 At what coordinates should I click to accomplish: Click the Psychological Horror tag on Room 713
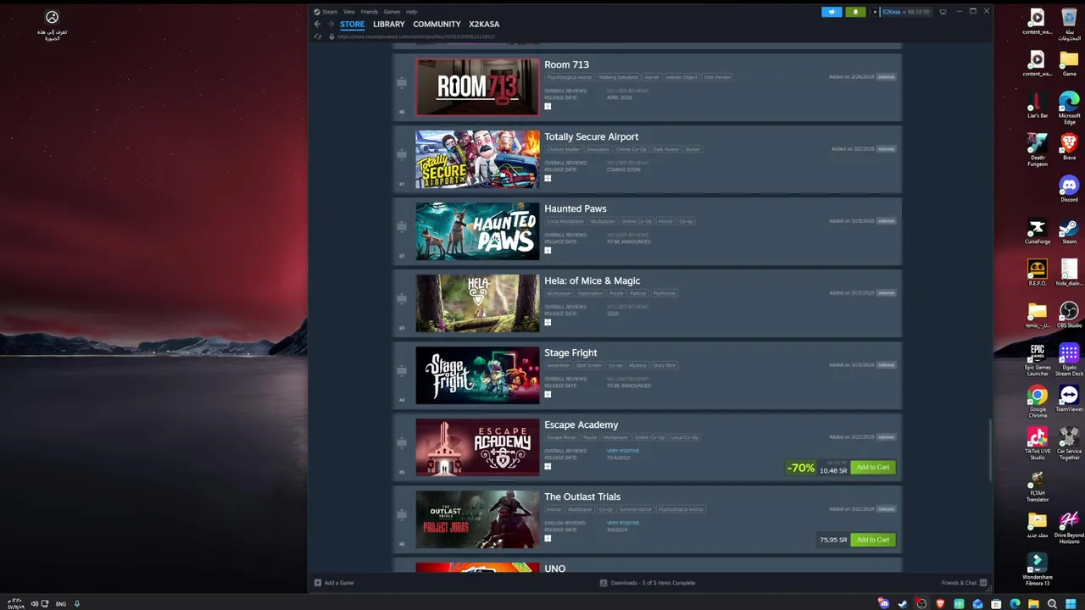pyautogui.click(x=569, y=77)
